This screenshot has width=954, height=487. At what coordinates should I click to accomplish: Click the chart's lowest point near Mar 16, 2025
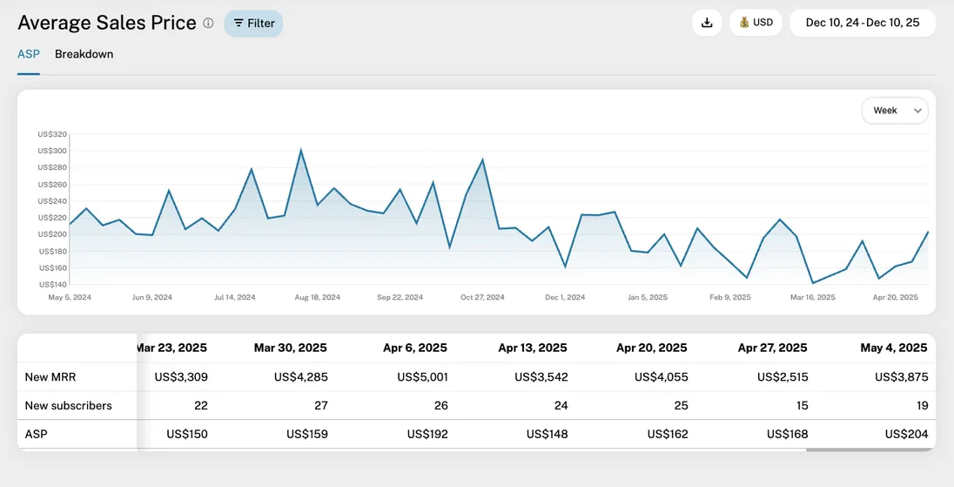(x=813, y=282)
